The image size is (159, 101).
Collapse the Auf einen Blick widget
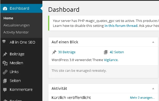coord(153,42)
